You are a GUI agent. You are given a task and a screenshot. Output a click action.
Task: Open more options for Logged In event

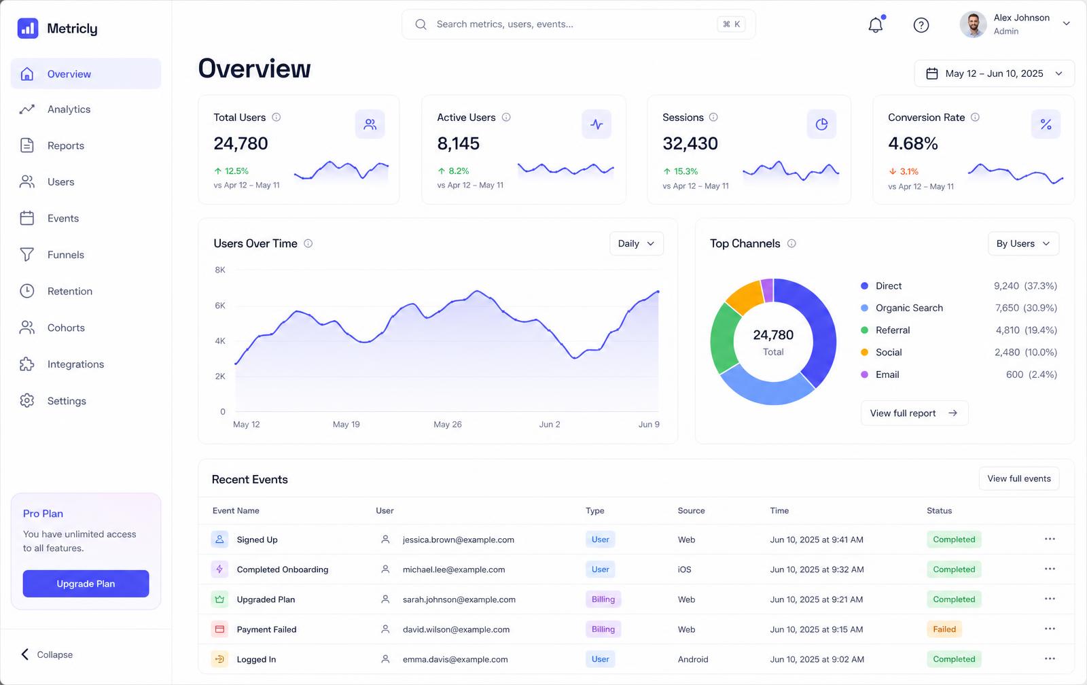click(x=1050, y=658)
